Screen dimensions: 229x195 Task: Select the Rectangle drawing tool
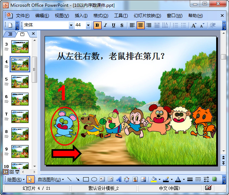[x=86, y=179]
